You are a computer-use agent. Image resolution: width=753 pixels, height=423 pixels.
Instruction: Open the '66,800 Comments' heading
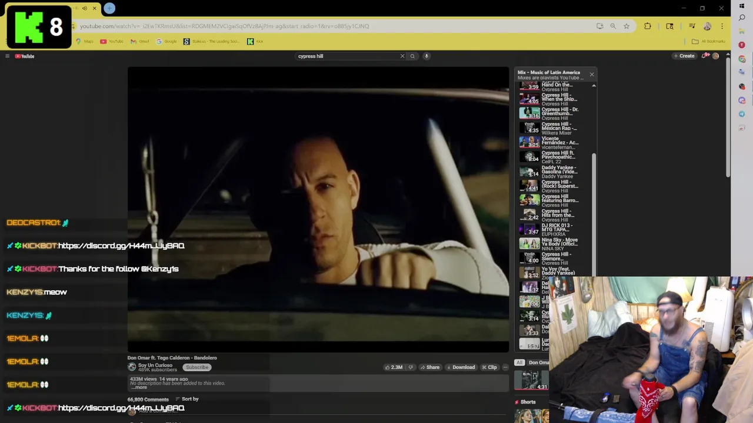coord(148,399)
